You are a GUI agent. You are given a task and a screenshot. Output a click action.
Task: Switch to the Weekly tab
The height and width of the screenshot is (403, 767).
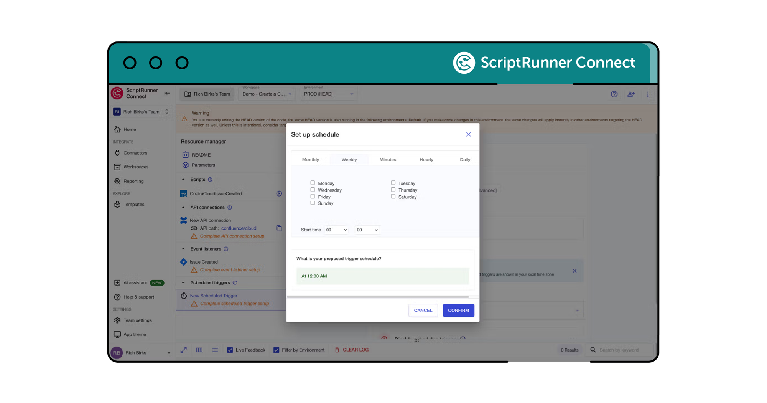[349, 160]
